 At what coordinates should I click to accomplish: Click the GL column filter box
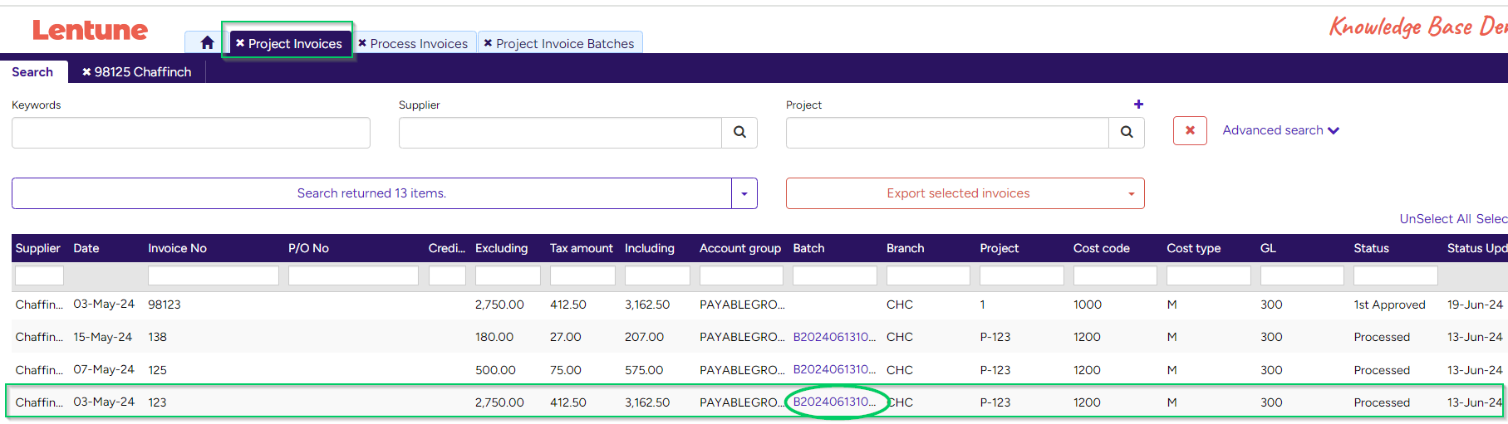[1302, 275]
